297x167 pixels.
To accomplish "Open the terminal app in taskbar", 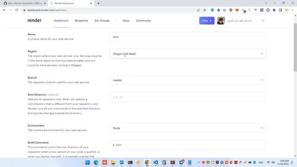I will coord(130,162).
